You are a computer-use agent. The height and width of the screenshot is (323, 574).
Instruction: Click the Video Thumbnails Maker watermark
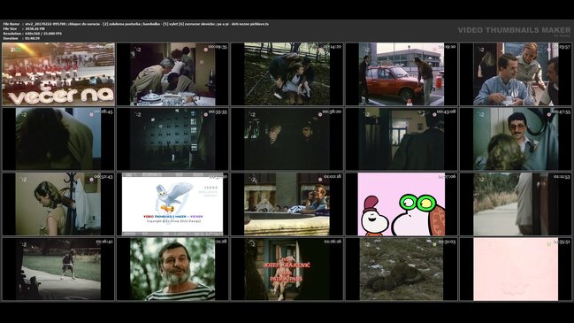coord(514,31)
